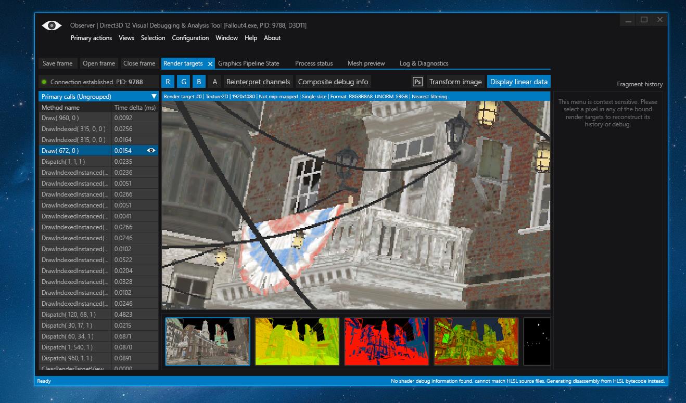Click the Fragment history panel heading
Image resolution: width=686 pixels, height=403 pixels.
(640, 84)
